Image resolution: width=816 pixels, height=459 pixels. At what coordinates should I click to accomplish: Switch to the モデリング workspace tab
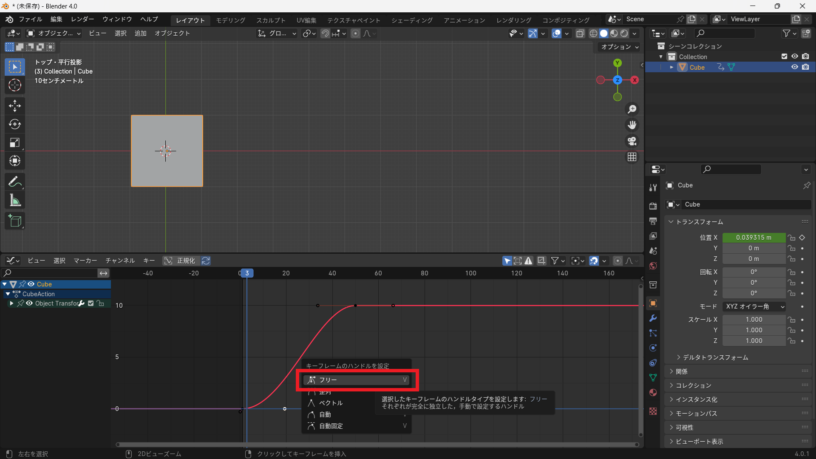pos(230,20)
